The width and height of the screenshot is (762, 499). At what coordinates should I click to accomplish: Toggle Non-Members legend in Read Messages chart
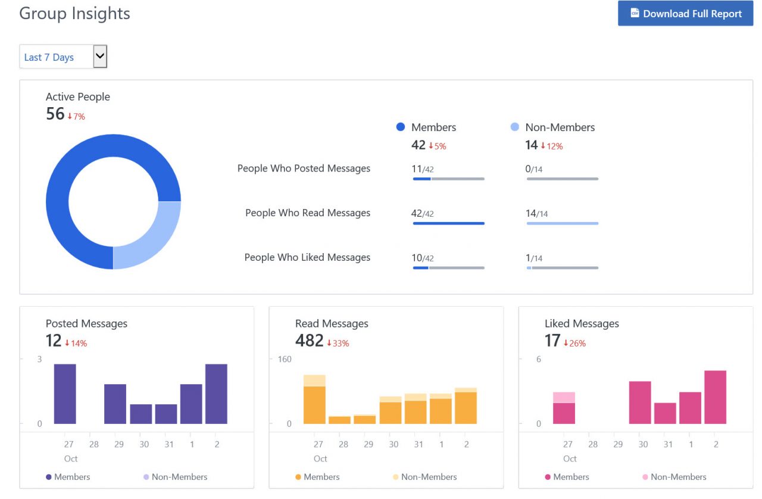coord(424,477)
